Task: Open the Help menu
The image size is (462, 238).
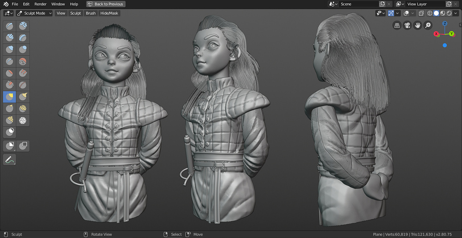Action: (x=74, y=4)
